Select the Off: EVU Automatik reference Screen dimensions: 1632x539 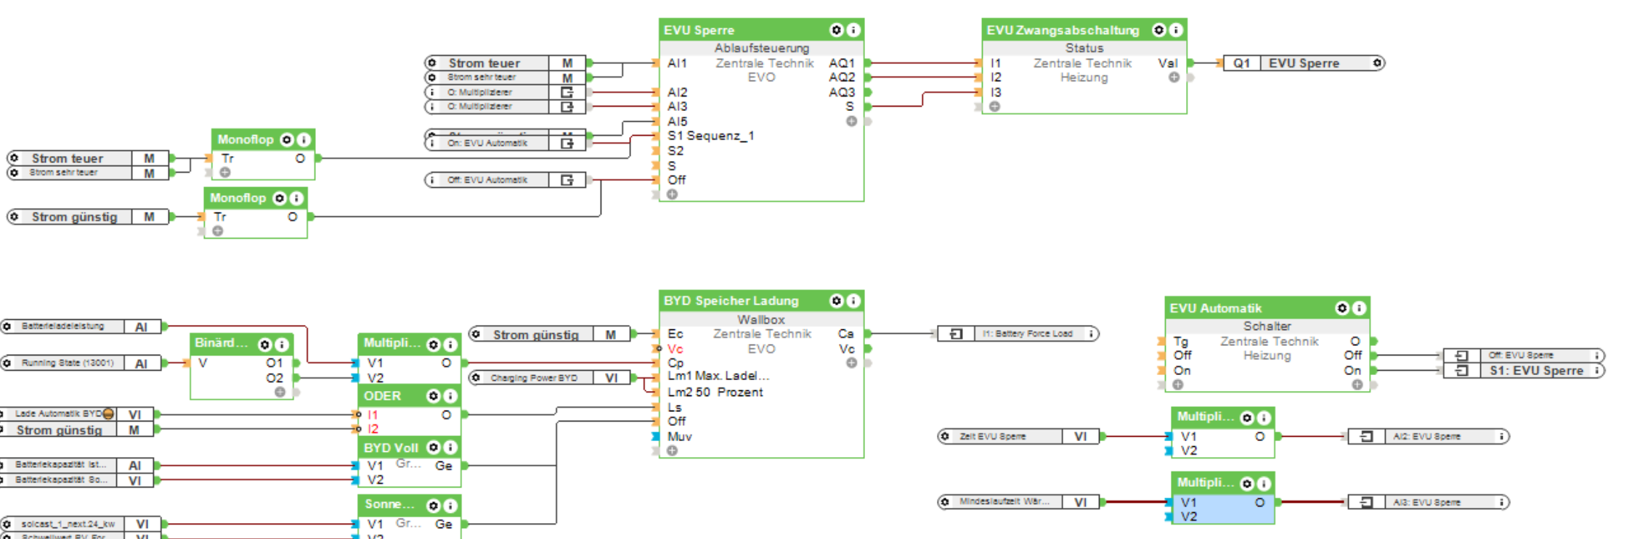pos(505,180)
